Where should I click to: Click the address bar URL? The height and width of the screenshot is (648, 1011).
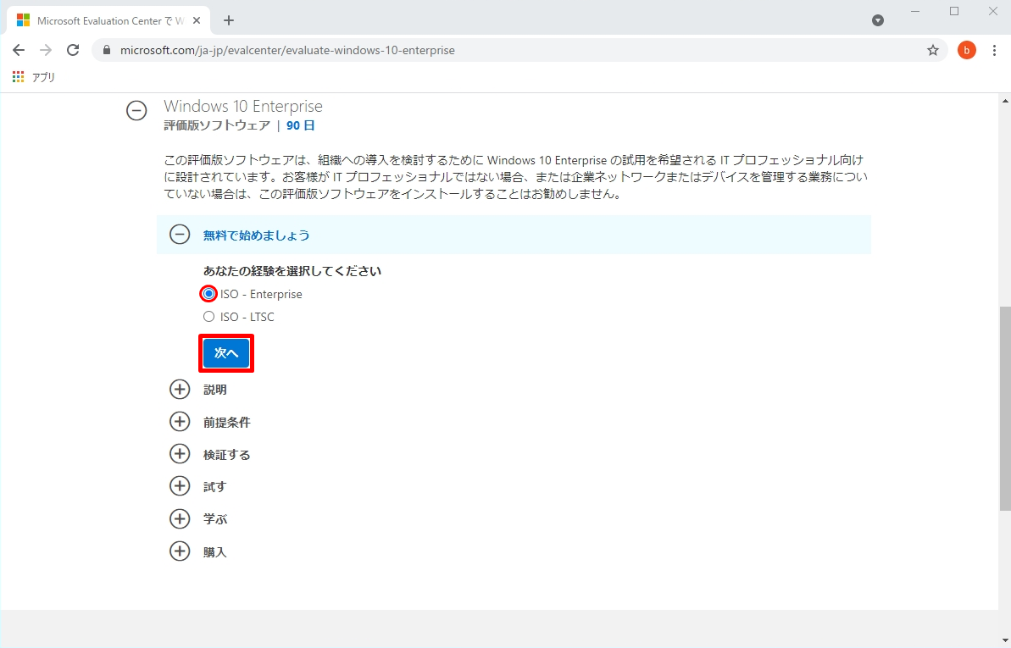click(x=287, y=50)
